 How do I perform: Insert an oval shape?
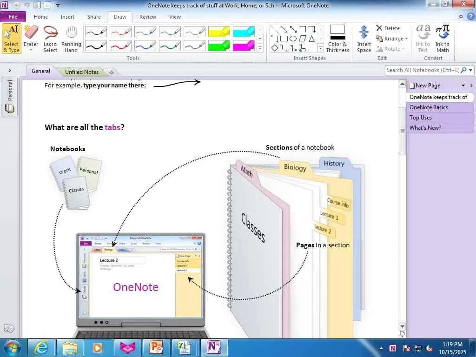[x=293, y=39]
